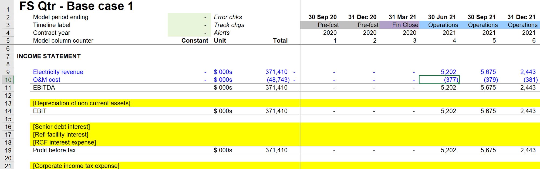
Task: Click the 'Track chgs' cell
Action: click(229, 25)
